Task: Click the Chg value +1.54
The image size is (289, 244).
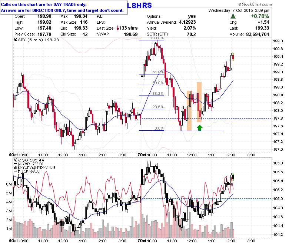Action: click(x=263, y=22)
